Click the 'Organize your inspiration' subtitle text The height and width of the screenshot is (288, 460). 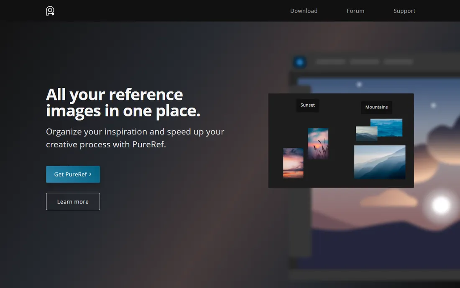(135, 138)
